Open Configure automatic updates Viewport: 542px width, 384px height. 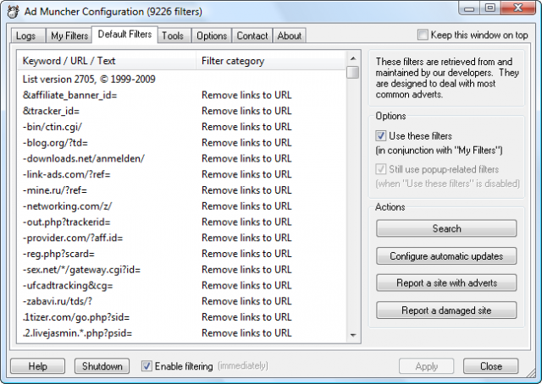pyautogui.click(x=446, y=256)
